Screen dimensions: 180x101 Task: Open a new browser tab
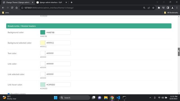[71, 3]
